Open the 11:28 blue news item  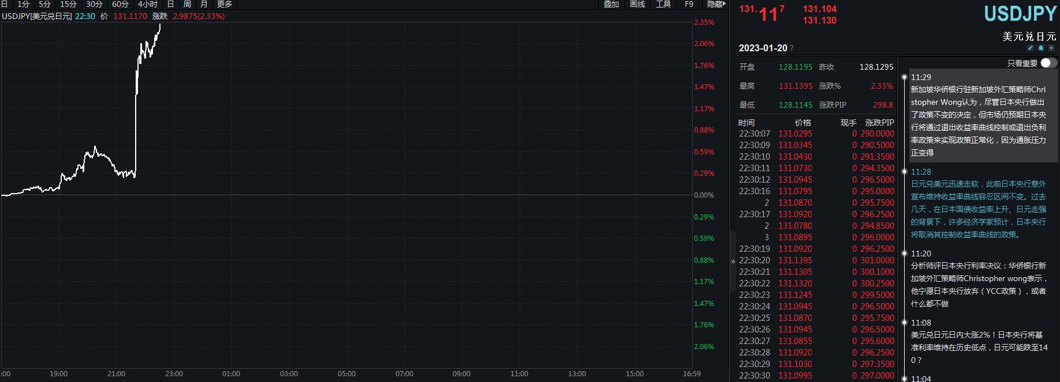(x=978, y=209)
